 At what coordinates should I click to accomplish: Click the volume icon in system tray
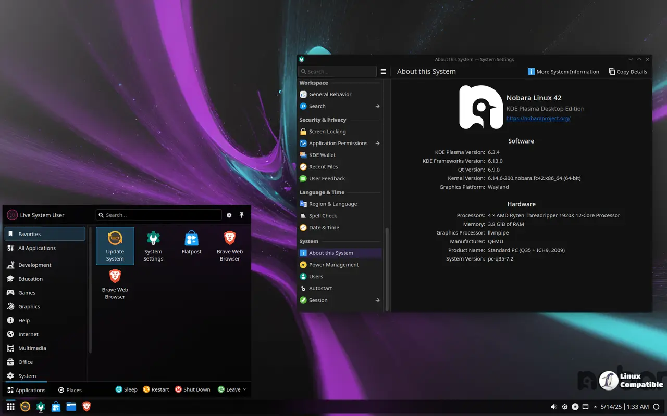[553, 407]
